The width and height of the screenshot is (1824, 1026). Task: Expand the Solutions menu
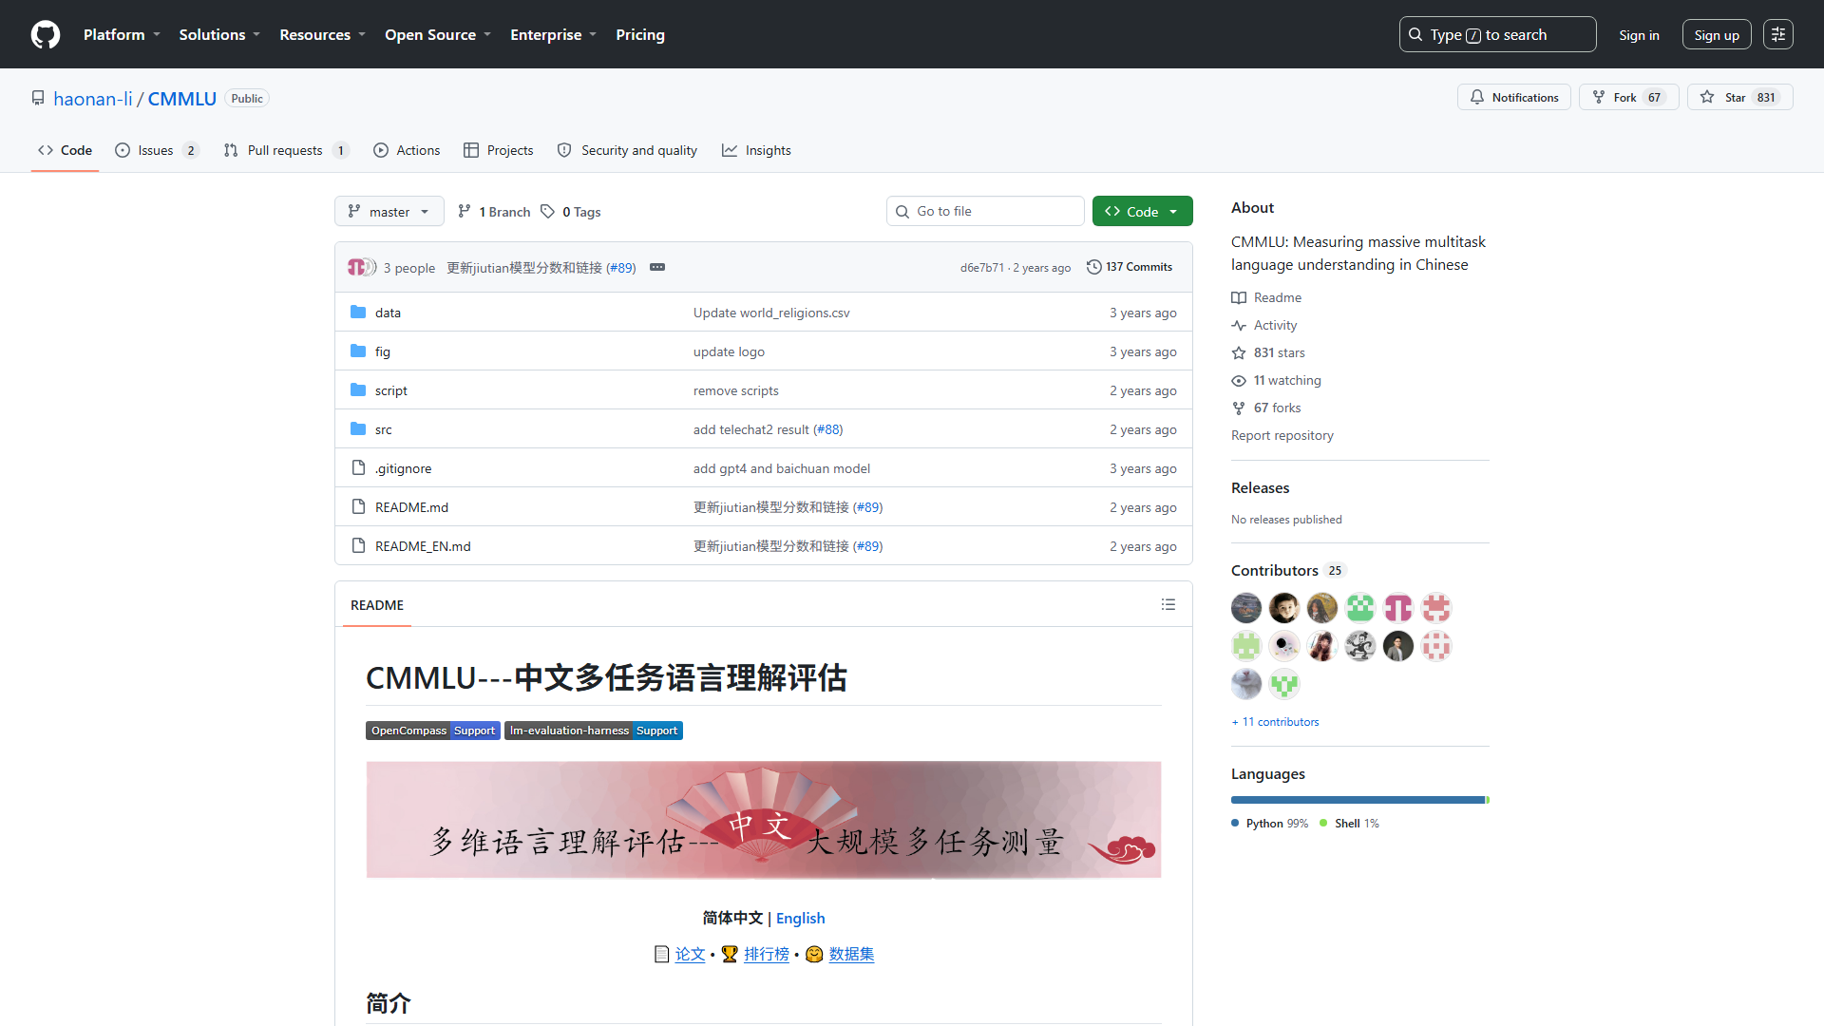[x=219, y=34]
